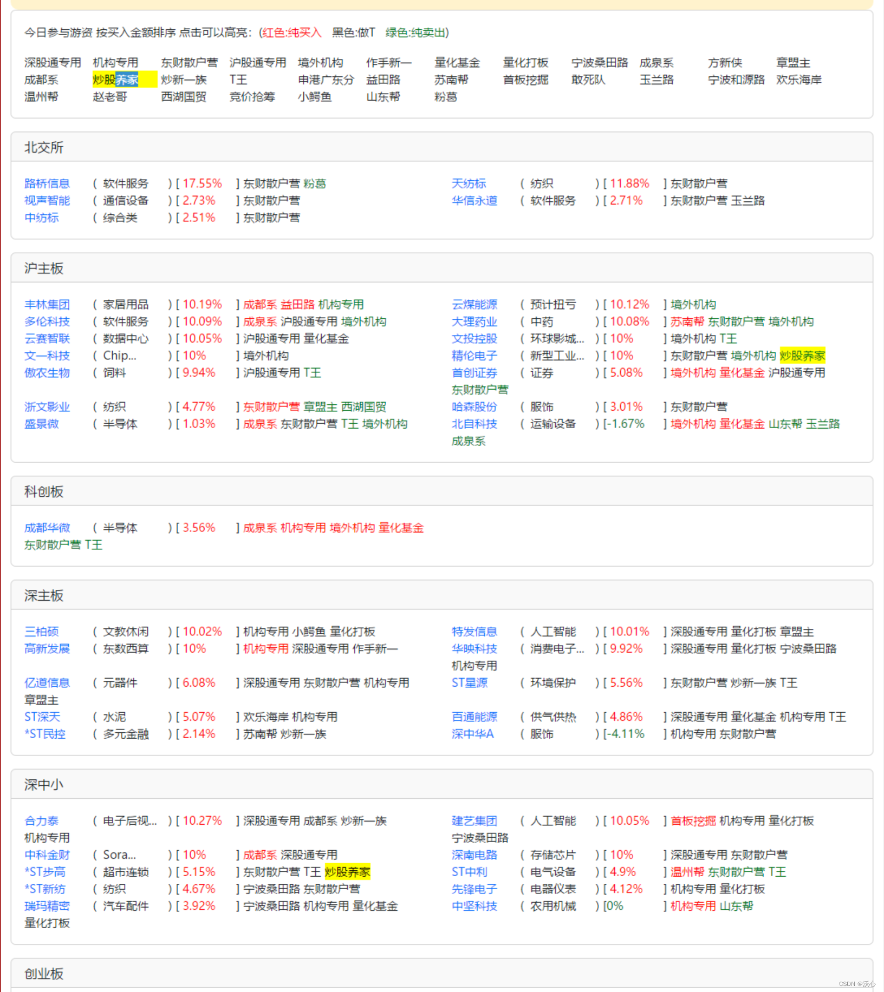The image size is (884, 992).
Task: Select the 西湖国贸 trader tag
Action: click(184, 97)
